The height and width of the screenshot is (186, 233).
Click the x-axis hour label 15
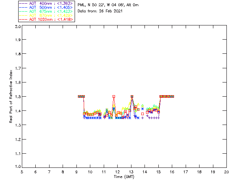(x=158, y=172)
